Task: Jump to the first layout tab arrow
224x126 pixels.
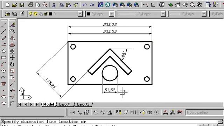Action: point(20,104)
